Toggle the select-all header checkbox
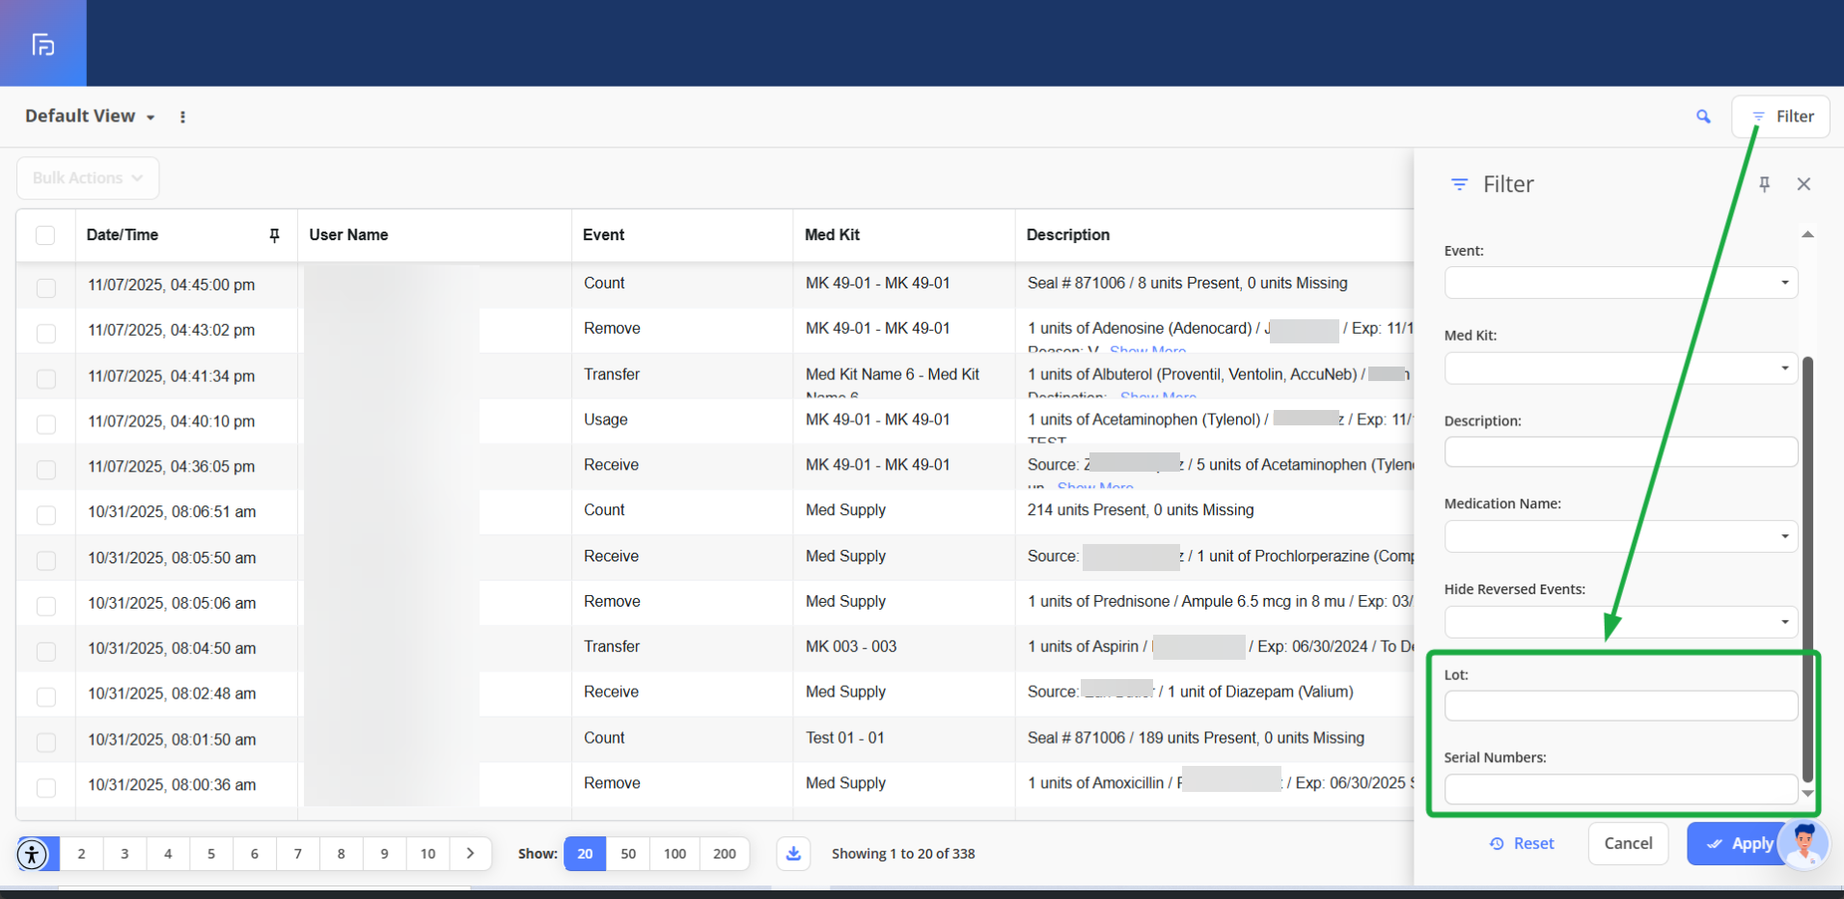This screenshot has height=899, width=1844. (x=45, y=235)
